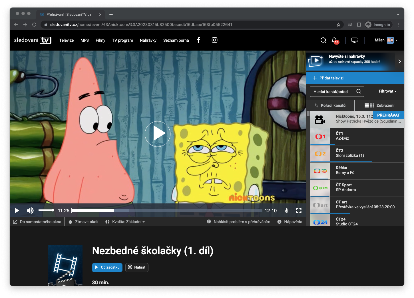Open Nápověda help
Viewport: 414px width, 298px height.
(x=290, y=222)
